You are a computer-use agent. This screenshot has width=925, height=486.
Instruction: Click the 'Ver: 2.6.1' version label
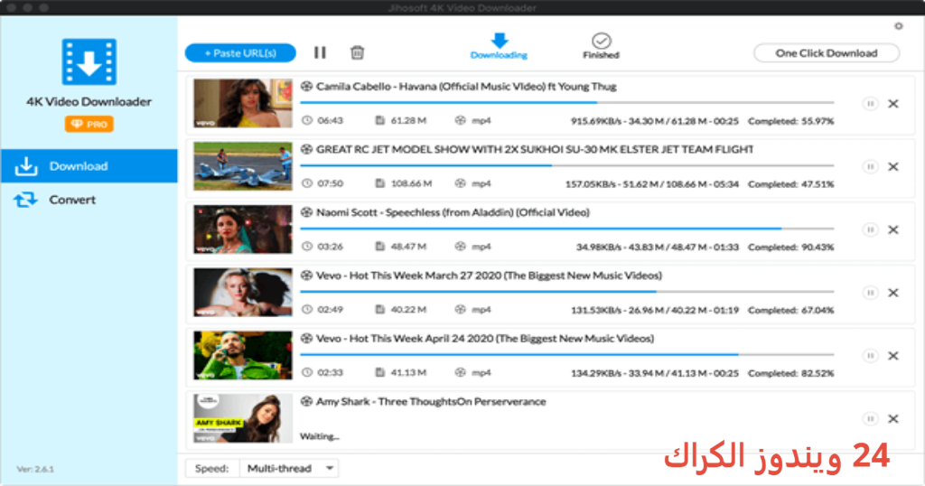[x=35, y=470]
